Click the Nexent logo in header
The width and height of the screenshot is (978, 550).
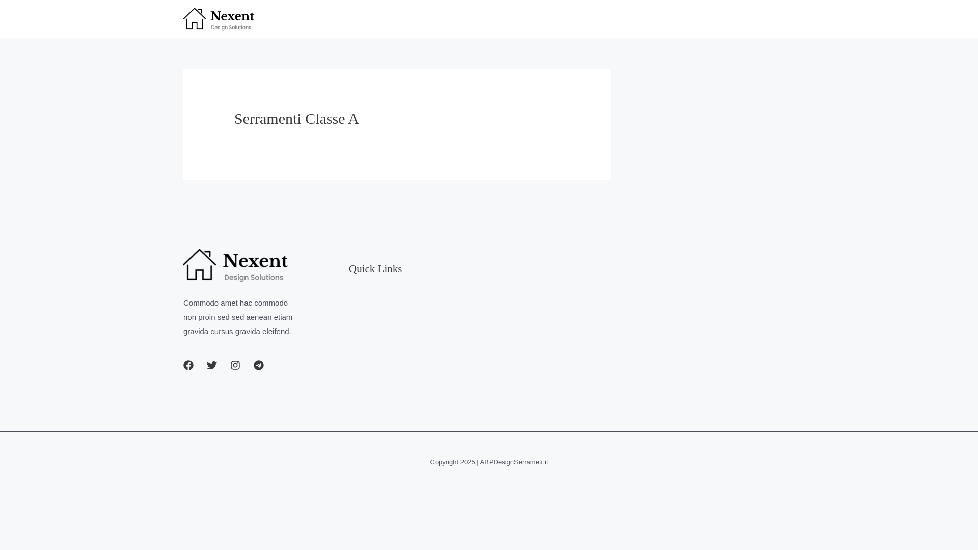pos(219,19)
